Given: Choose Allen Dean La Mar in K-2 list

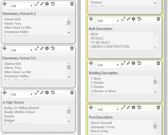Looking at the screenshot, I should click(x=18, y=27).
